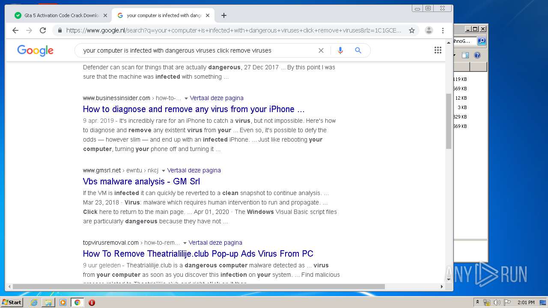548x308 pixels.
Task: Click the scroll right arrow in Chrome
Action: pos(442,287)
